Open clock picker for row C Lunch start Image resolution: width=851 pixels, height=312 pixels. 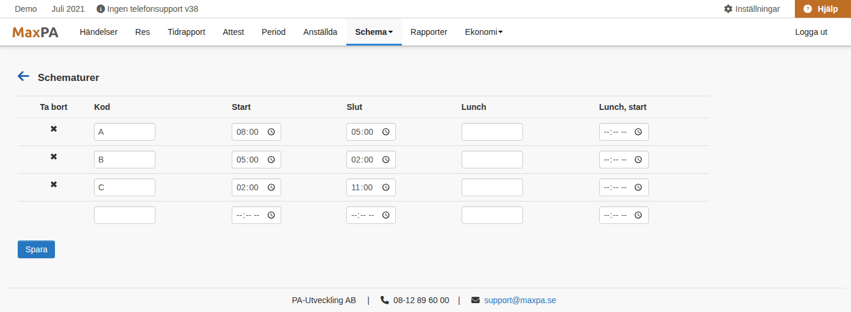coord(638,187)
